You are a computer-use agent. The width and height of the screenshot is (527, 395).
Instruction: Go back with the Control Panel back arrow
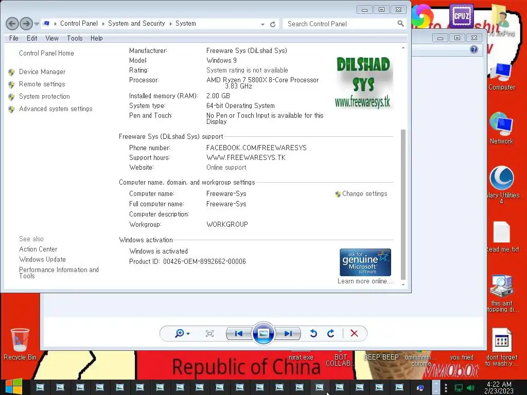(12, 24)
